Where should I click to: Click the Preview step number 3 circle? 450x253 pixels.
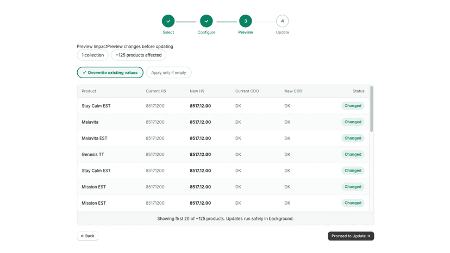tap(246, 21)
